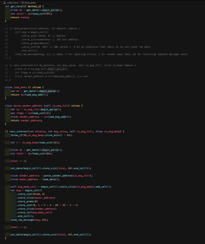Click the throw_if statement line
205x244 pixels.
41,135
